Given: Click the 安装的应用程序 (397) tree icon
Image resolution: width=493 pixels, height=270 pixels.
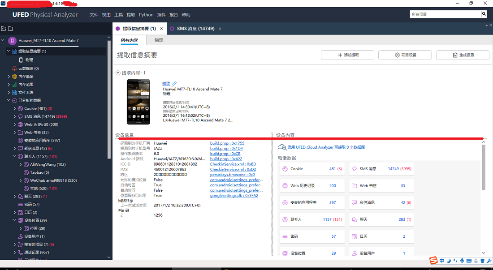Looking at the screenshot, I should pos(21,140).
